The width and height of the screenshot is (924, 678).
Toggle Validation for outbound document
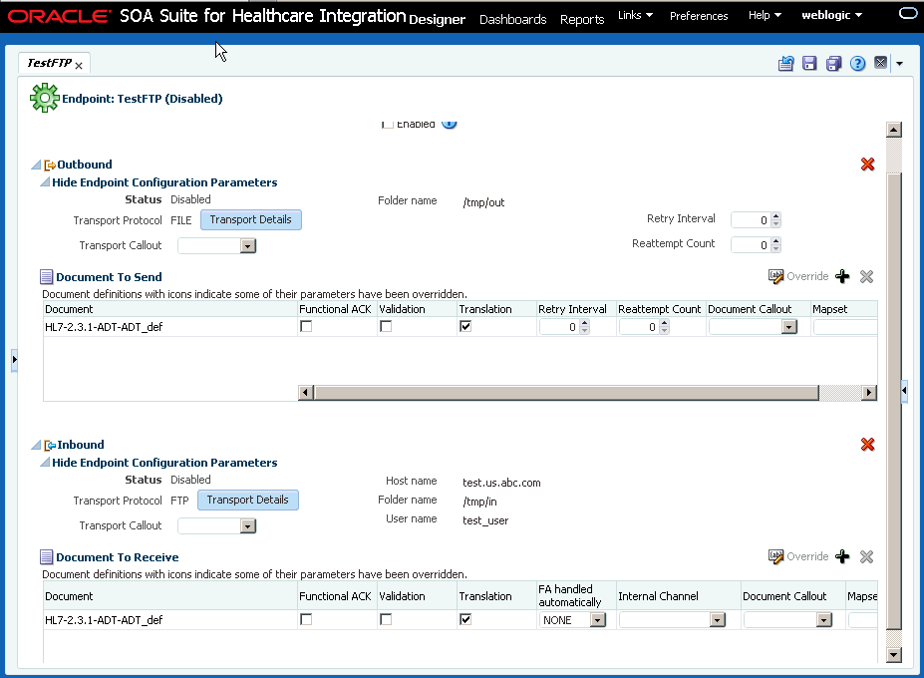click(x=386, y=326)
